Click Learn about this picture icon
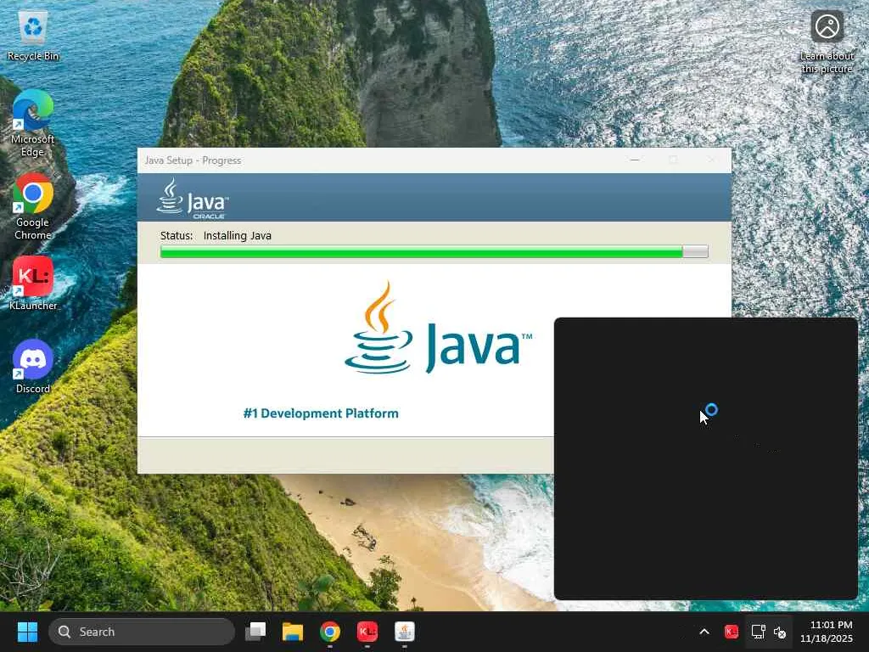The width and height of the screenshot is (869, 652). pos(827,42)
